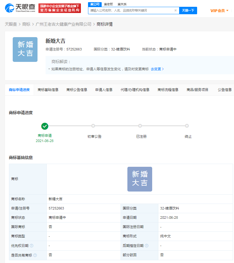
Task: Open help icon next to 优先权日期
Action: pos(32,246)
